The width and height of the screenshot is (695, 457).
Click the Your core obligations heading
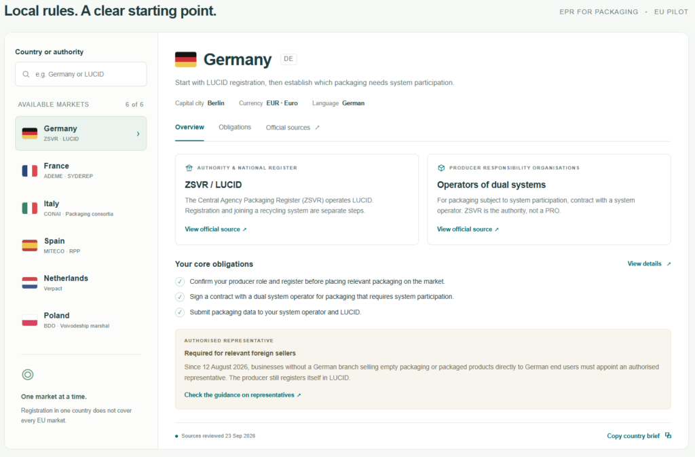pyautogui.click(x=214, y=264)
